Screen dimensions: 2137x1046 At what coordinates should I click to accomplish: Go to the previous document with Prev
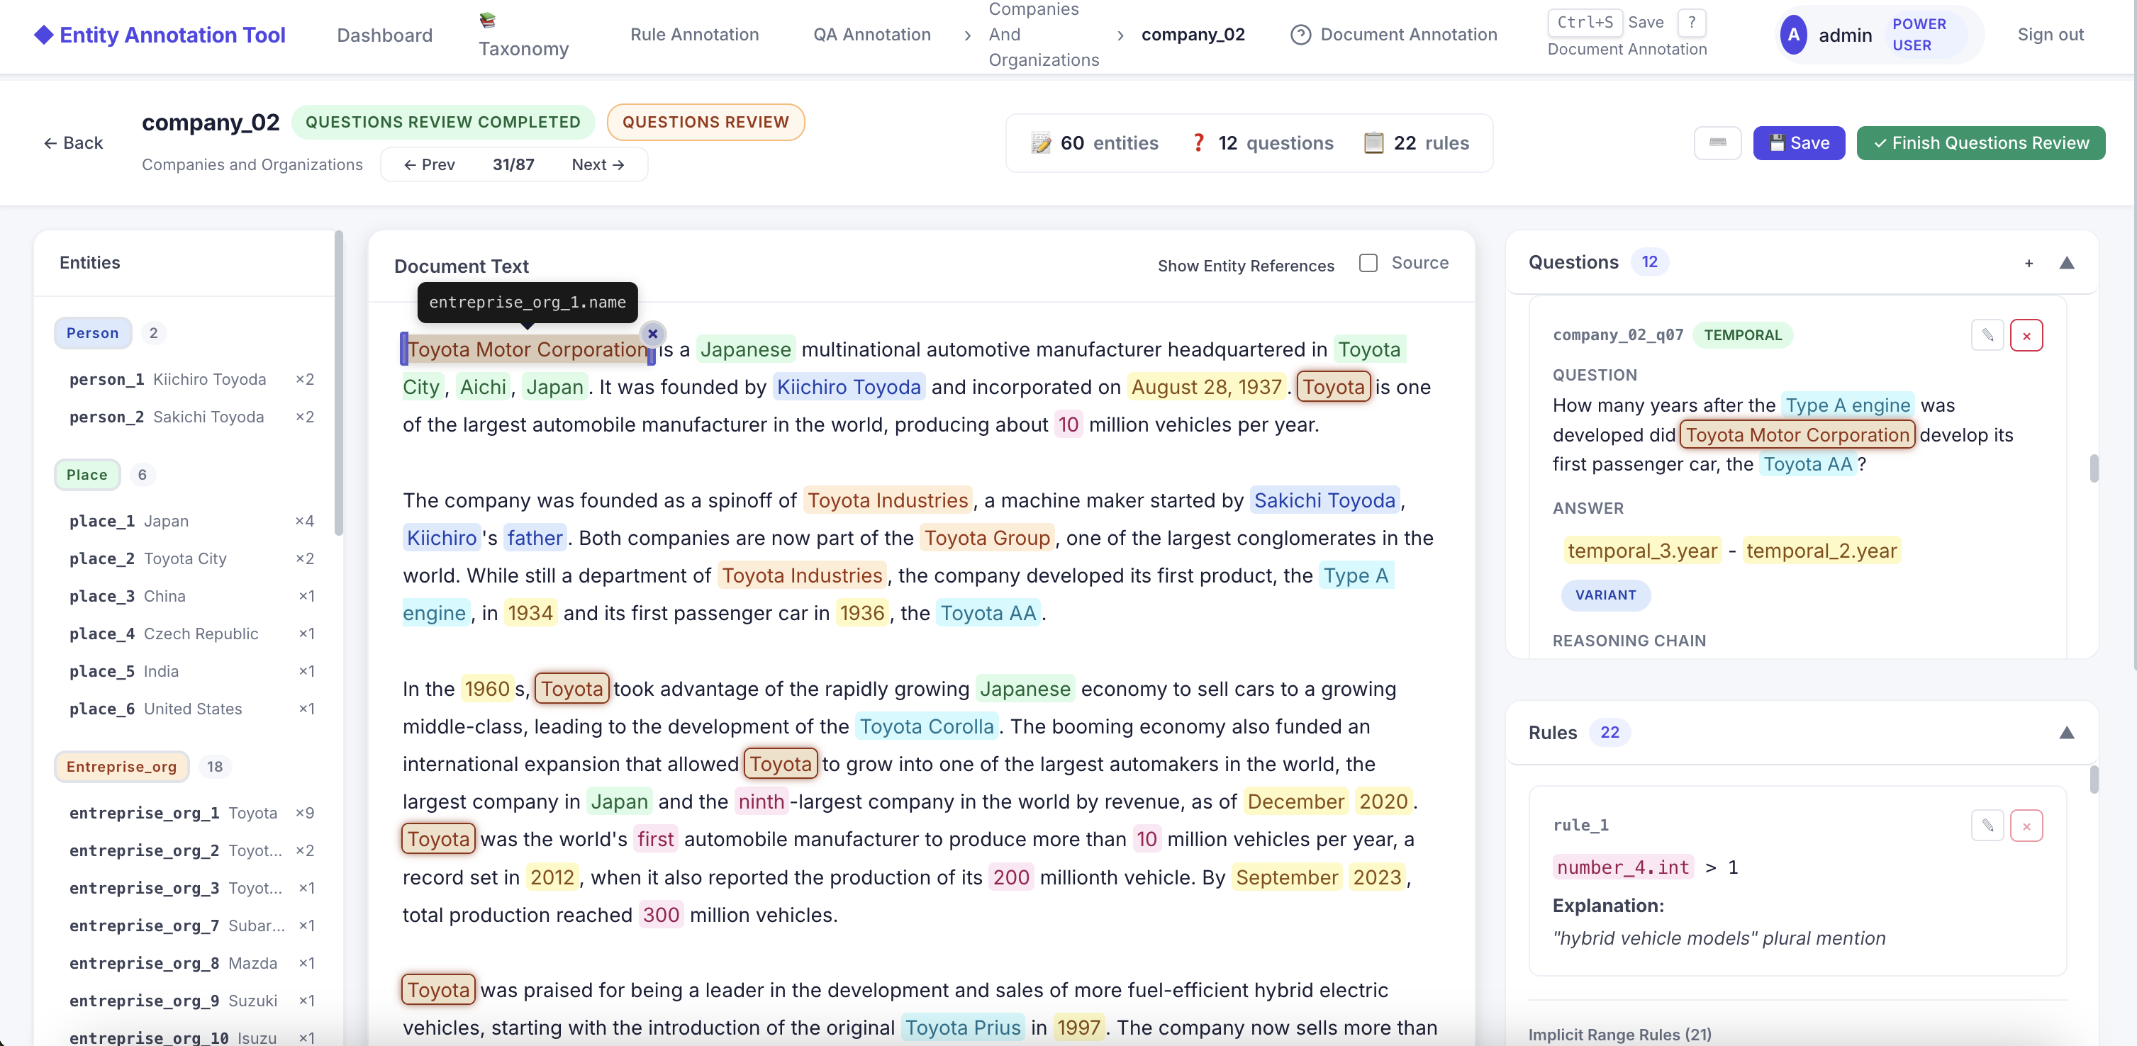point(429,164)
